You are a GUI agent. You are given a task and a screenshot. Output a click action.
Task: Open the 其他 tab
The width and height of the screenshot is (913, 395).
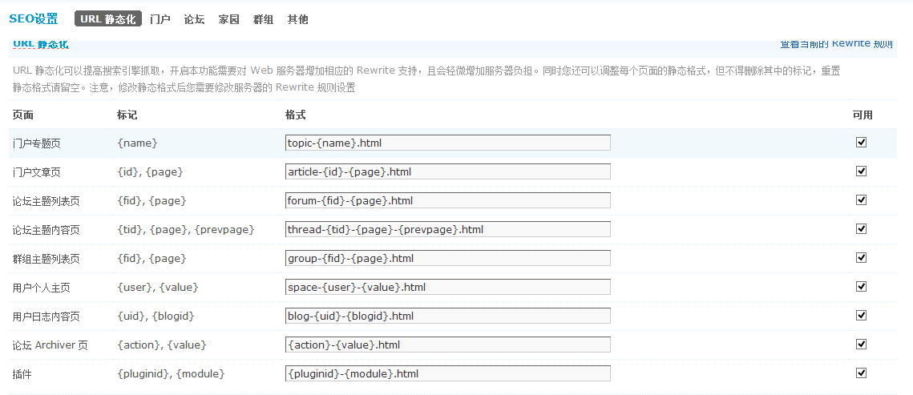[x=297, y=19]
